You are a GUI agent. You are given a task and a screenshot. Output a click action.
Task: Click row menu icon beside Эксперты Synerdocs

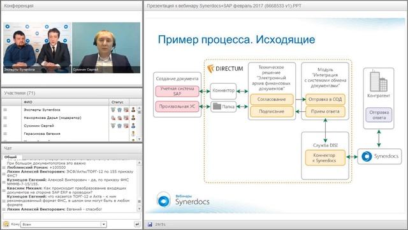coord(5,110)
